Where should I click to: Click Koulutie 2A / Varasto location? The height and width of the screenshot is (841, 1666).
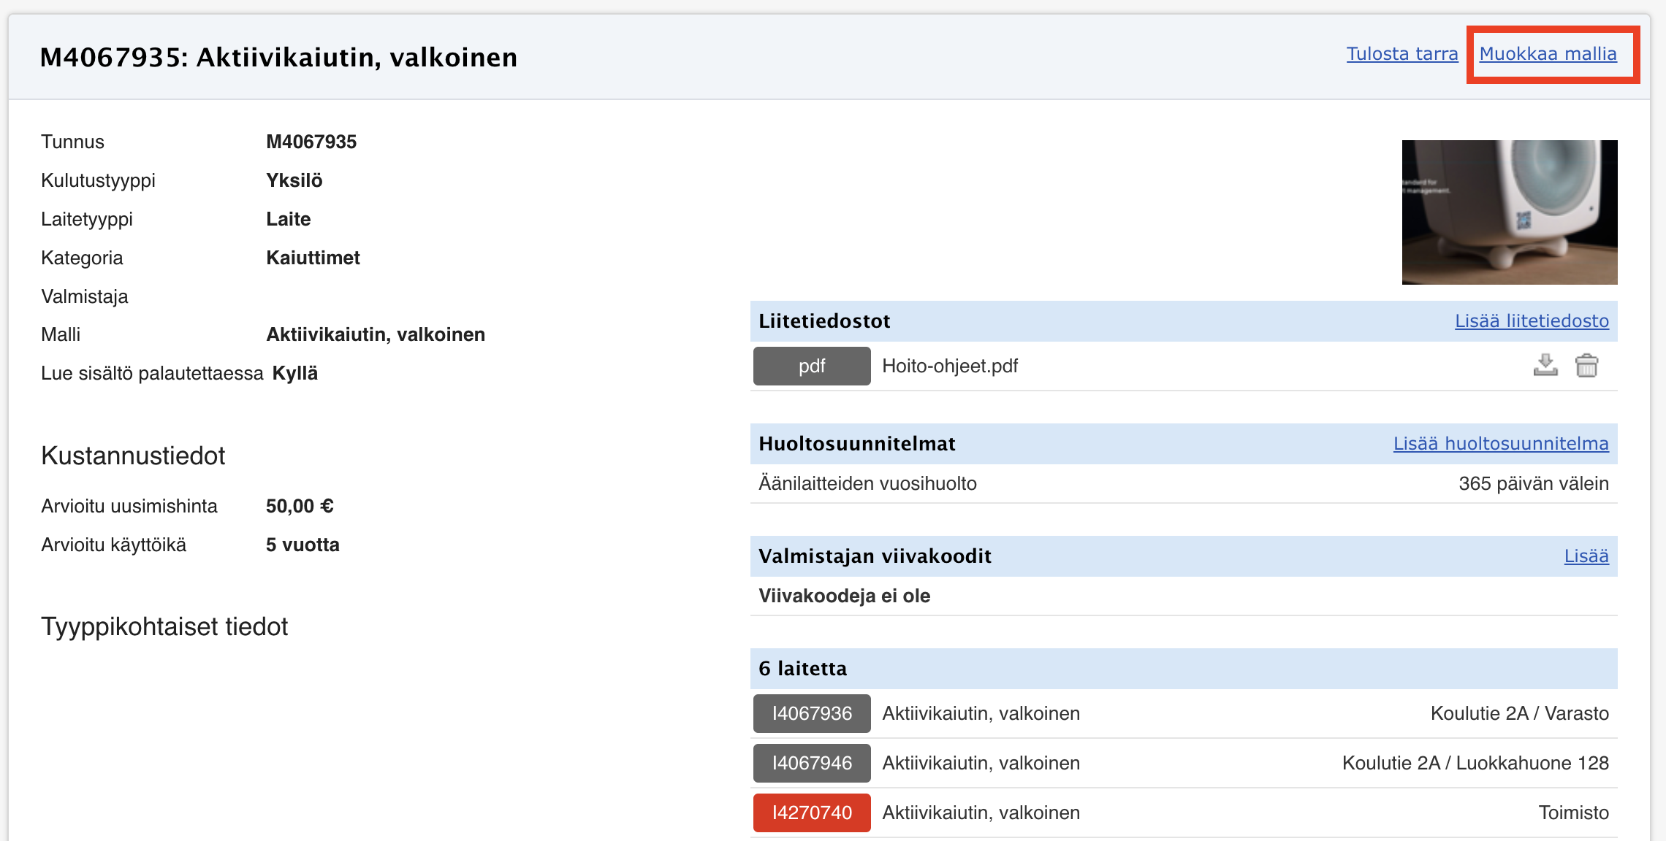(1519, 713)
